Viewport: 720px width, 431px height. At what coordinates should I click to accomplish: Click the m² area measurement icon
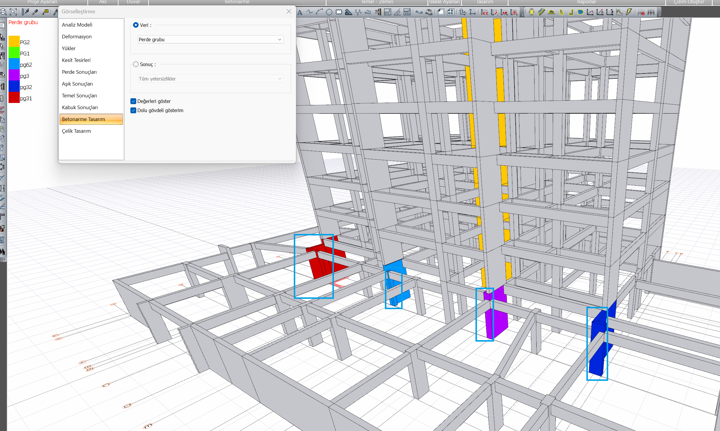388,12
